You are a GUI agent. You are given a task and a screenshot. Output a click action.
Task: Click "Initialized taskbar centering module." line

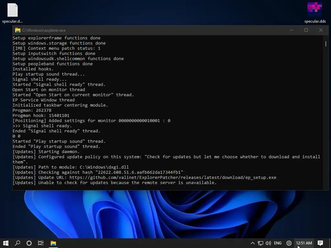(60, 105)
